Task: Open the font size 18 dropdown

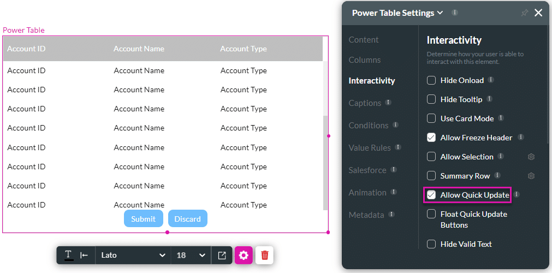Action: click(191, 255)
